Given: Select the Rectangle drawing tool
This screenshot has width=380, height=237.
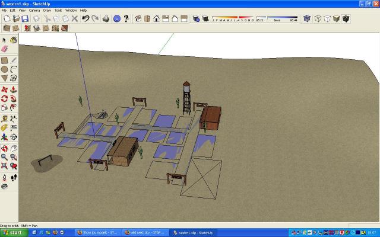Looking at the screenshot, I should [5, 60].
